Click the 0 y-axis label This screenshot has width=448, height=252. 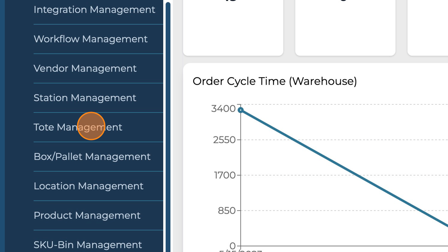[x=232, y=246]
